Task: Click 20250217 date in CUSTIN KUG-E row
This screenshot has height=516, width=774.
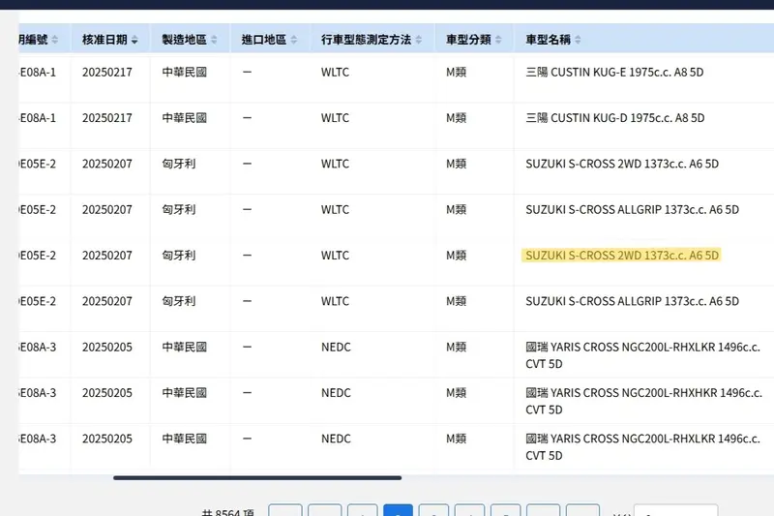Action: pyautogui.click(x=107, y=72)
